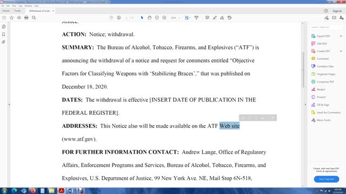Open Combine Files tool
This screenshot has height=194, width=346.
point(322,66)
